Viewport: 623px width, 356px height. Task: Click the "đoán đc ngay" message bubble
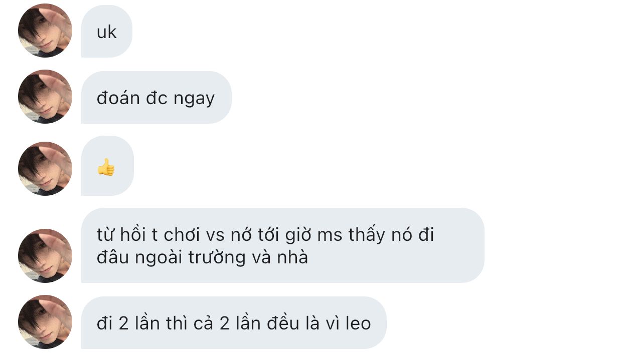tap(156, 98)
